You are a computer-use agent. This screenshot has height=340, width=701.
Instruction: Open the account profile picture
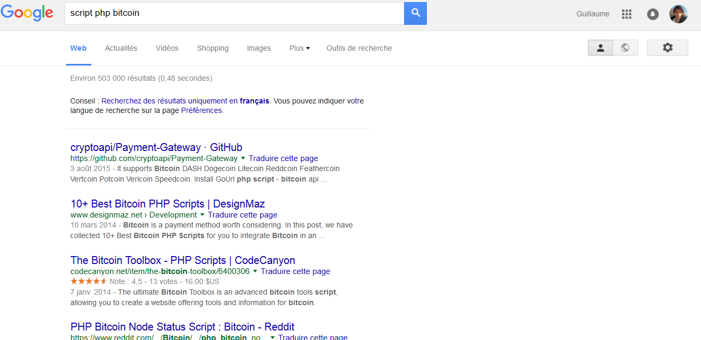(x=678, y=14)
